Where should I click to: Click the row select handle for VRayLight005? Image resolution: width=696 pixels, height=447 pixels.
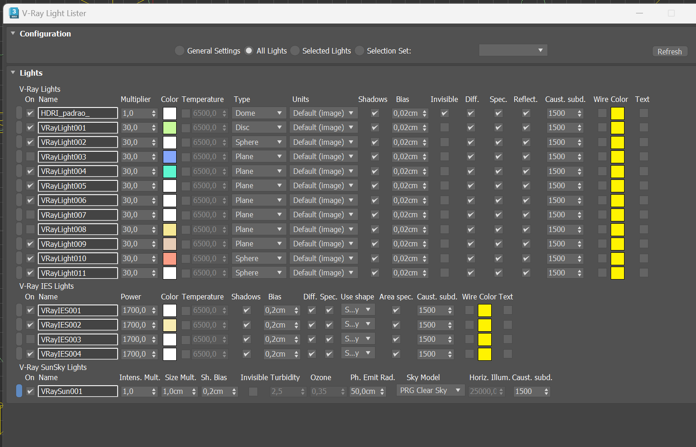[19, 186]
